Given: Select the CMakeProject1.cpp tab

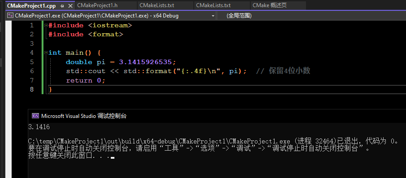Looking at the screenshot, I should [x=31, y=6].
